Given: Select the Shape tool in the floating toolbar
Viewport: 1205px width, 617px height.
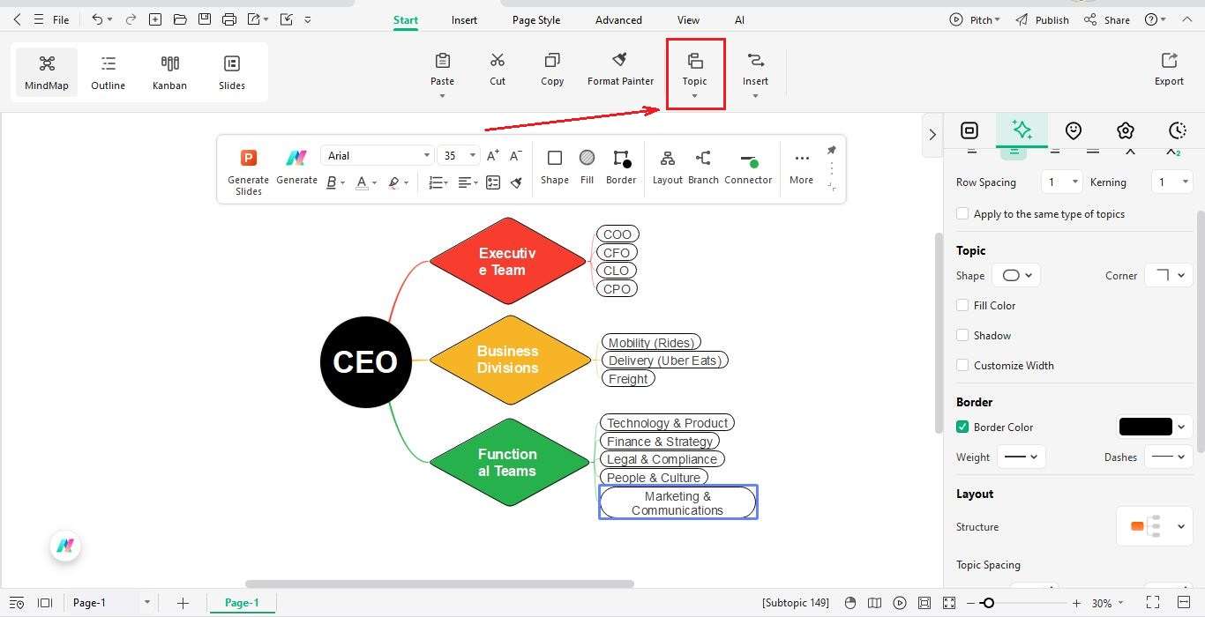Looking at the screenshot, I should 554,166.
